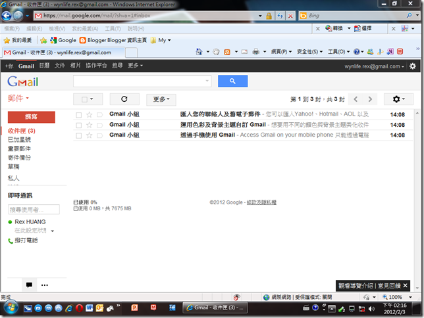Click the gear icon in the black Google bar
424x318 pixels.
click(413, 66)
